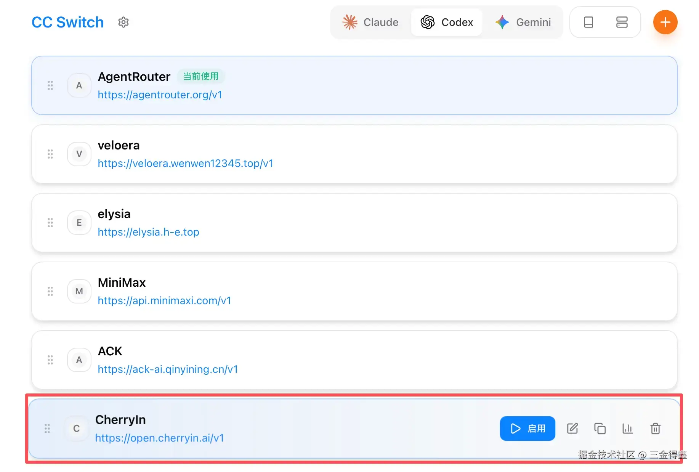The image size is (699, 472).
Task: Click the Claude starburst logo
Action: [x=349, y=22]
